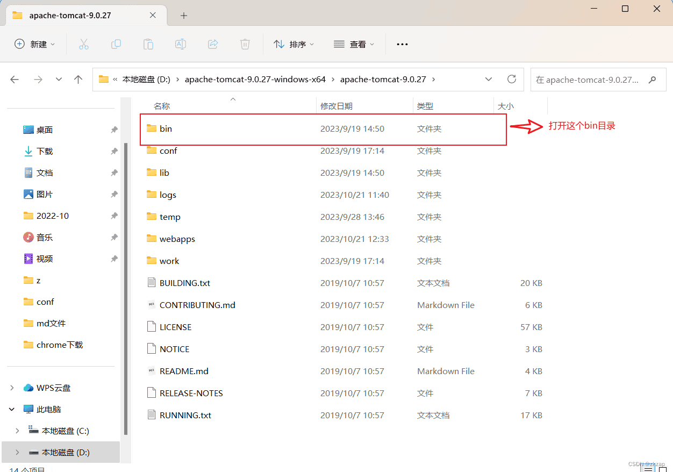673x472 pixels.
Task: Open the 排序 sort dropdown
Action: 294,44
